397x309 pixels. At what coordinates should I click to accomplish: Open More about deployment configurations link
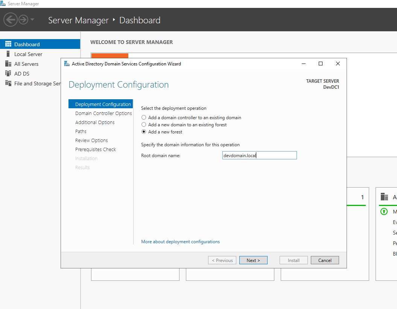[x=180, y=241]
